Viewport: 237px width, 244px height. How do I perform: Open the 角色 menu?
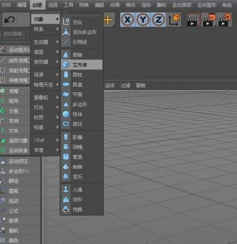point(227,5)
